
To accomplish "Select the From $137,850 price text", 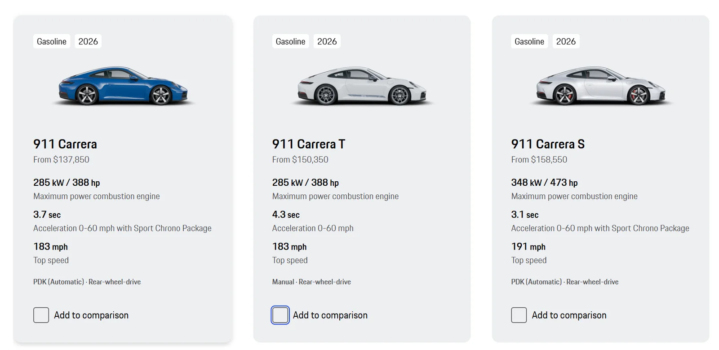I will (61, 160).
